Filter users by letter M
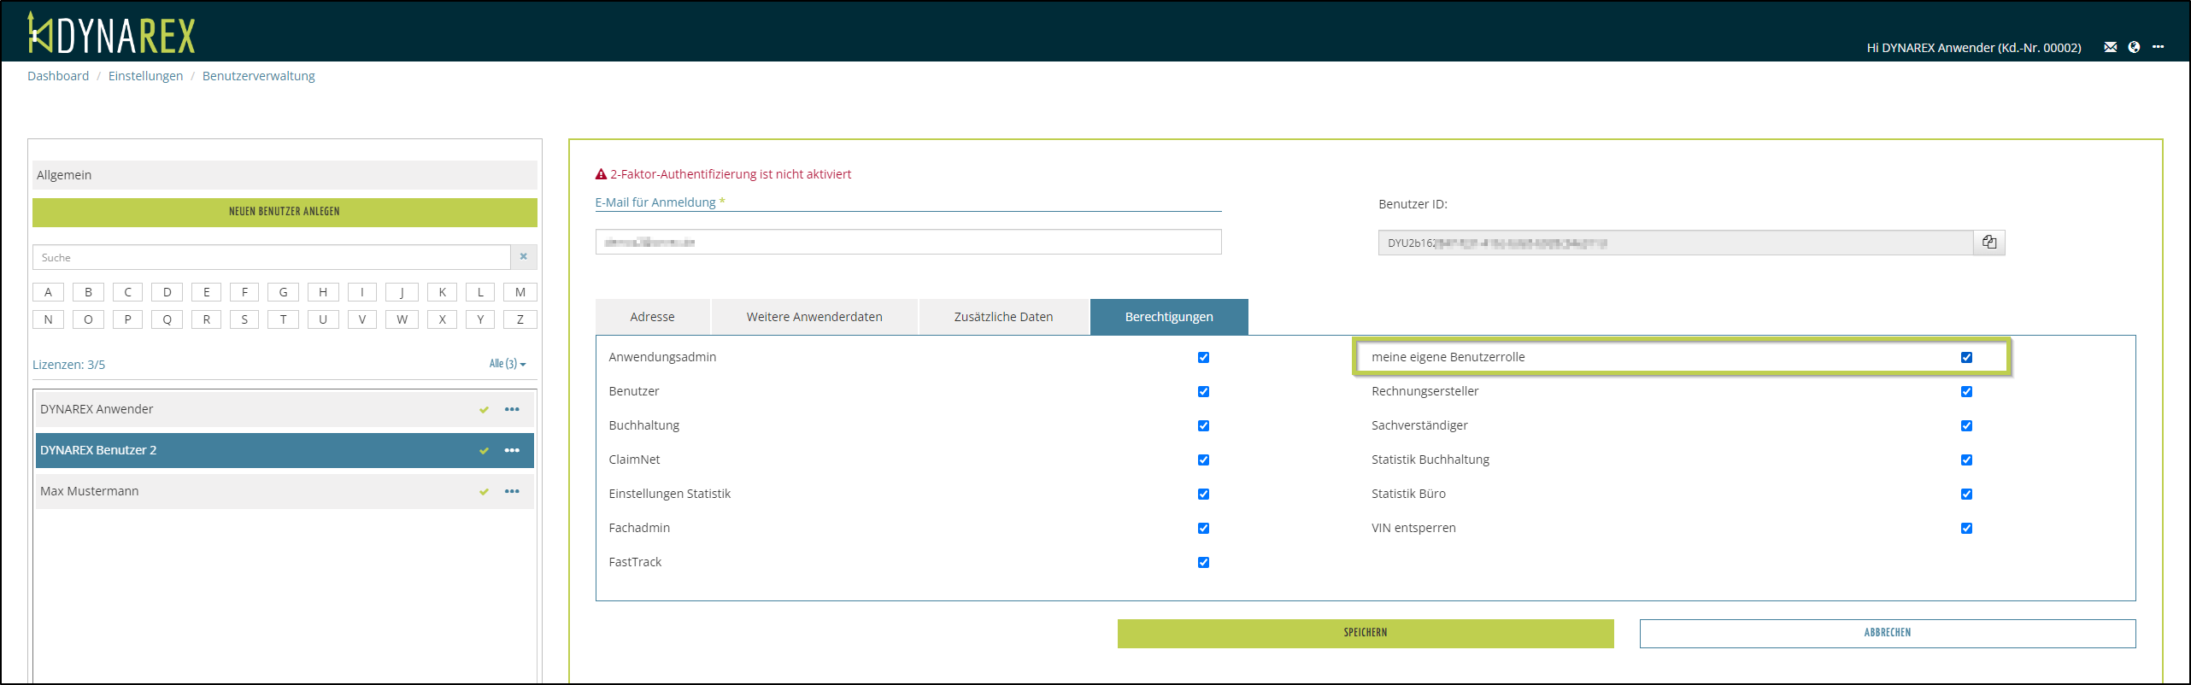 [x=520, y=292]
